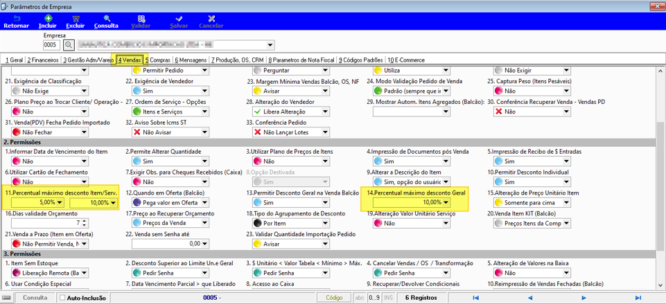Viewport: 666px width, 304px height.
Task: Open Venda Item KIT (Balcão) dropdown
Action: [x=566, y=224]
